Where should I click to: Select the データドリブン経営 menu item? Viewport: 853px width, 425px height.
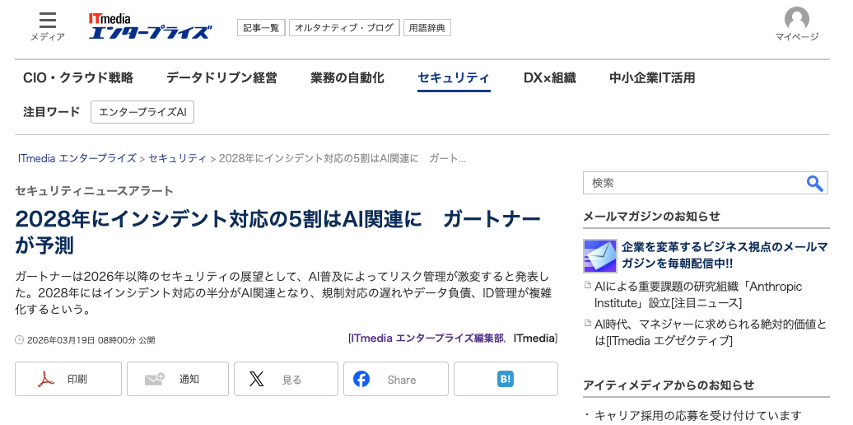coord(221,78)
